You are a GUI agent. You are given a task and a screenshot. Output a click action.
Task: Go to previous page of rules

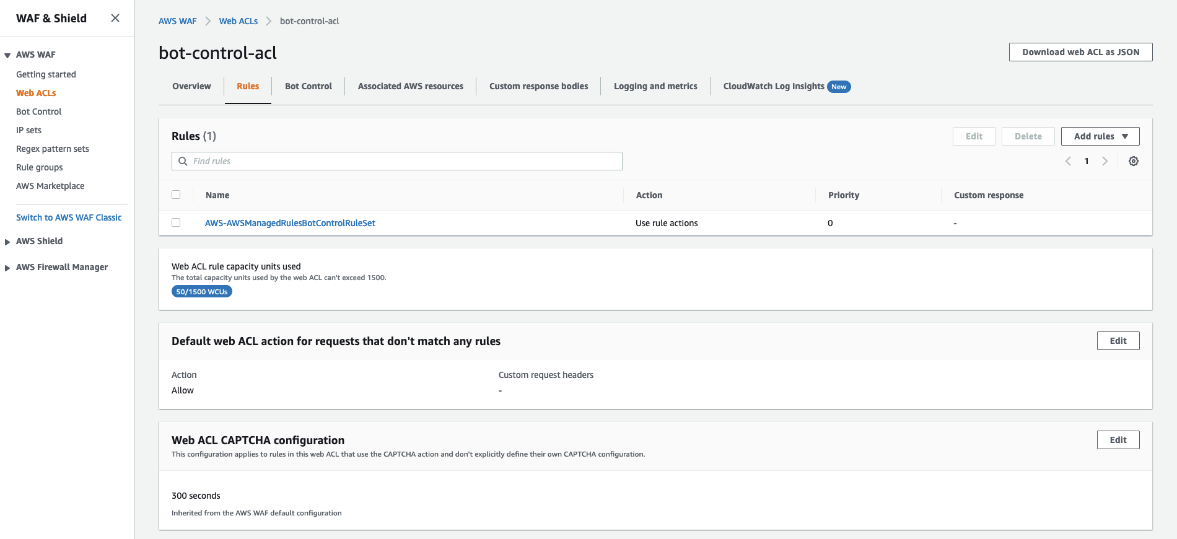[x=1068, y=161]
